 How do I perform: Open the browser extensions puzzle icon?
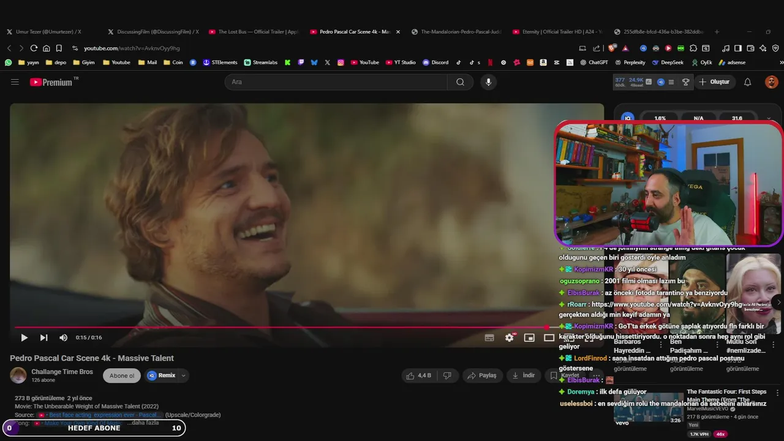tap(693, 48)
